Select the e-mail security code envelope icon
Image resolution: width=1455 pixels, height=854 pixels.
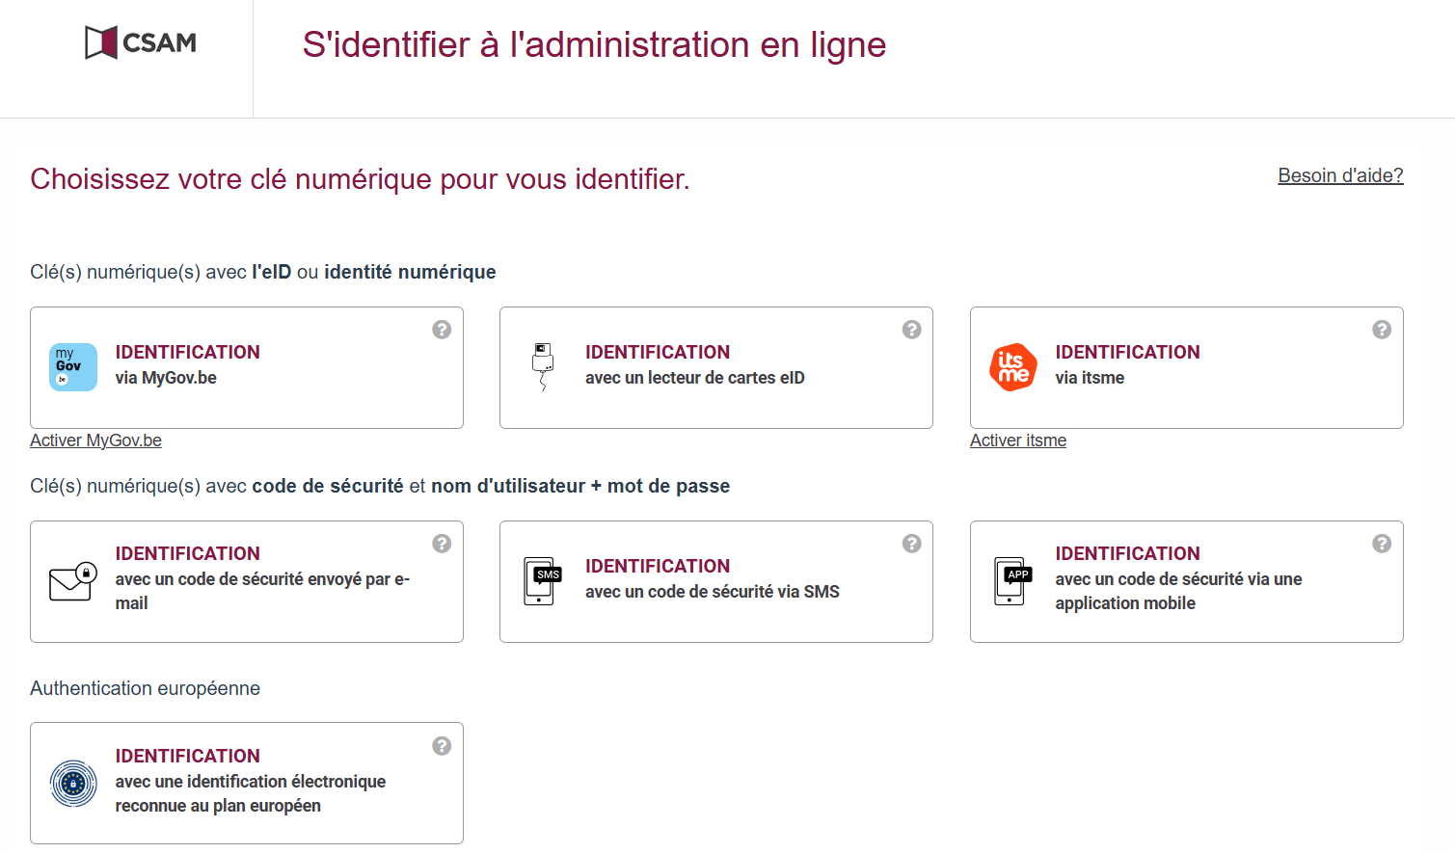click(72, 580)
